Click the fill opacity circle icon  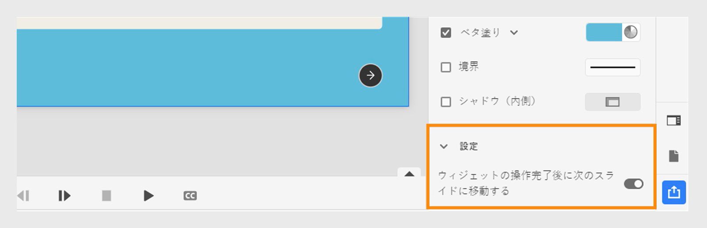[631, 32]
